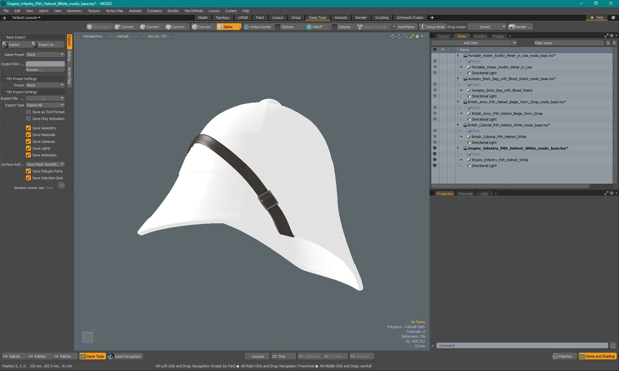Image resolution: width=619 pixels, height=371 pixels.
Task: Open the Falloff tool
Action: coord(314,27)
